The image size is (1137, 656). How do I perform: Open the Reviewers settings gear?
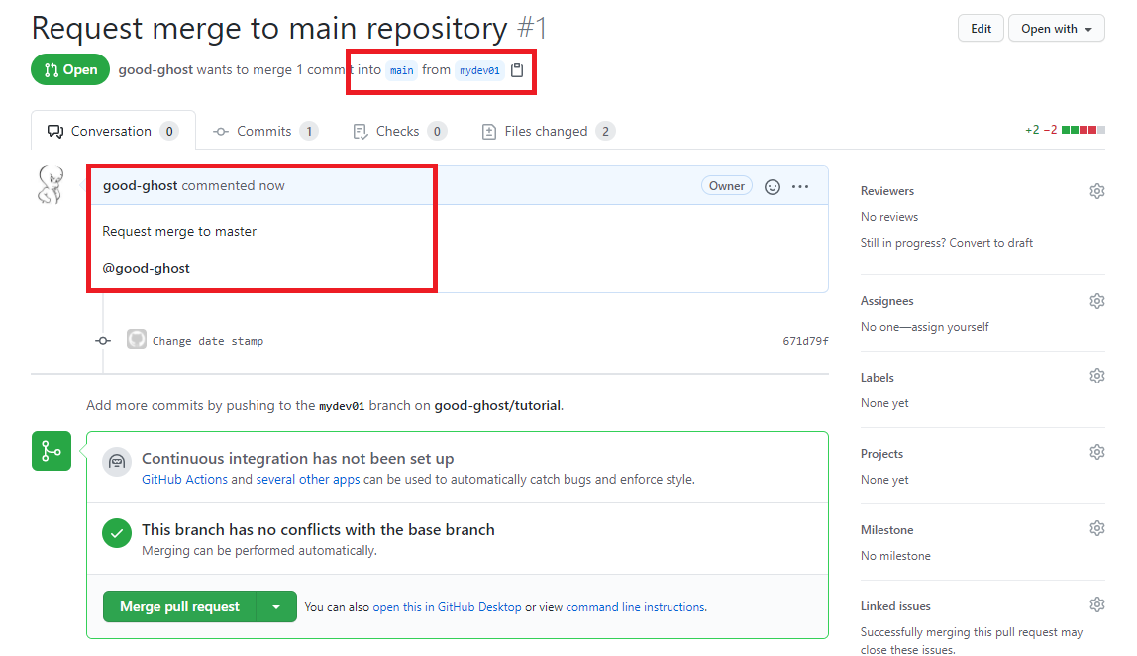pyautogui.click(x=1096, y=190)
